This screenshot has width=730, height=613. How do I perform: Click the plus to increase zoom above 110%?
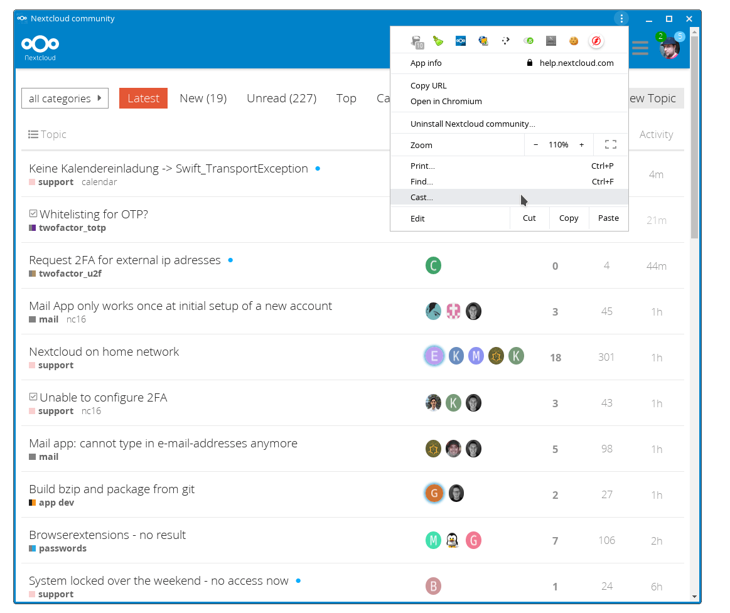(x=581, y=144)
